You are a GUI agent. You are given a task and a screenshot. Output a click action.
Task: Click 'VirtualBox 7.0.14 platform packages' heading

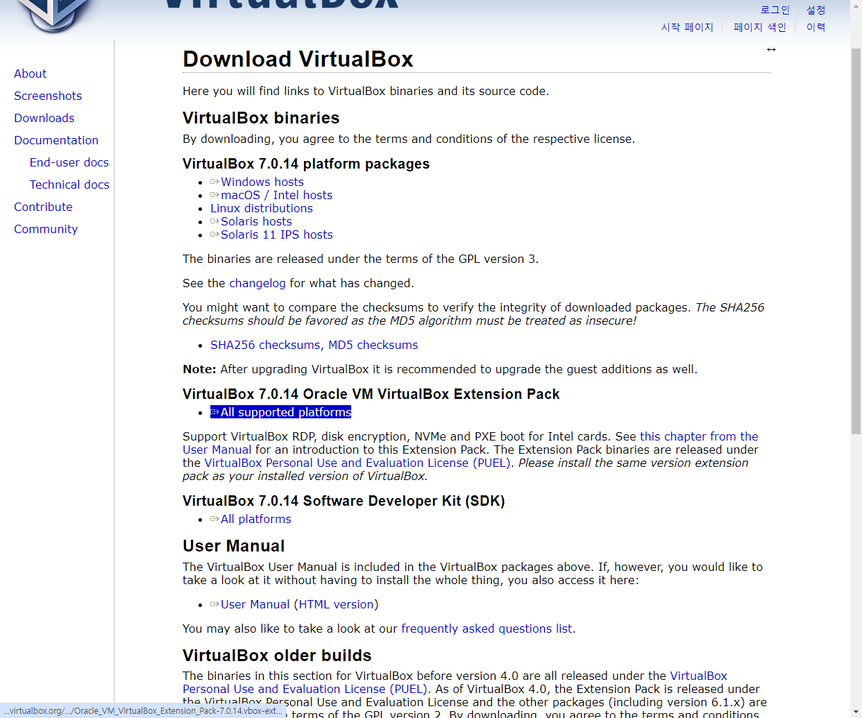pos(306,164)
